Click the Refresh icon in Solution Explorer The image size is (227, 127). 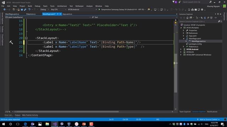tap(205, 18)
